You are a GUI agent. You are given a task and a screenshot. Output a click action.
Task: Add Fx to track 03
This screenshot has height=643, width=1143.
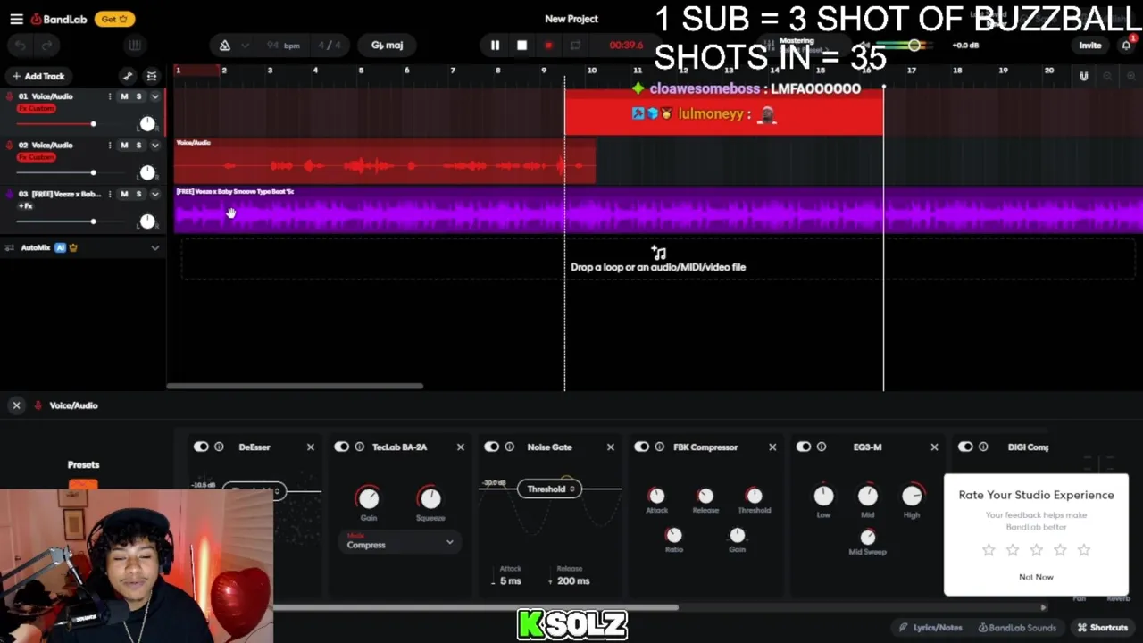point(26,206)
